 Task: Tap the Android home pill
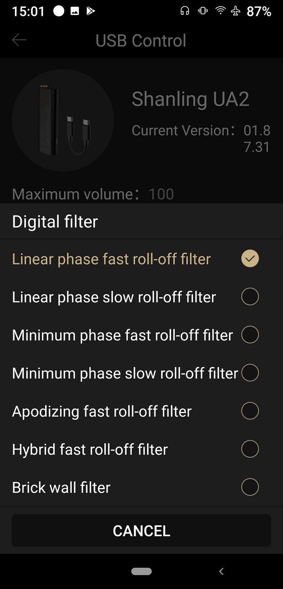pyautogui.click(x=141, y=571)
